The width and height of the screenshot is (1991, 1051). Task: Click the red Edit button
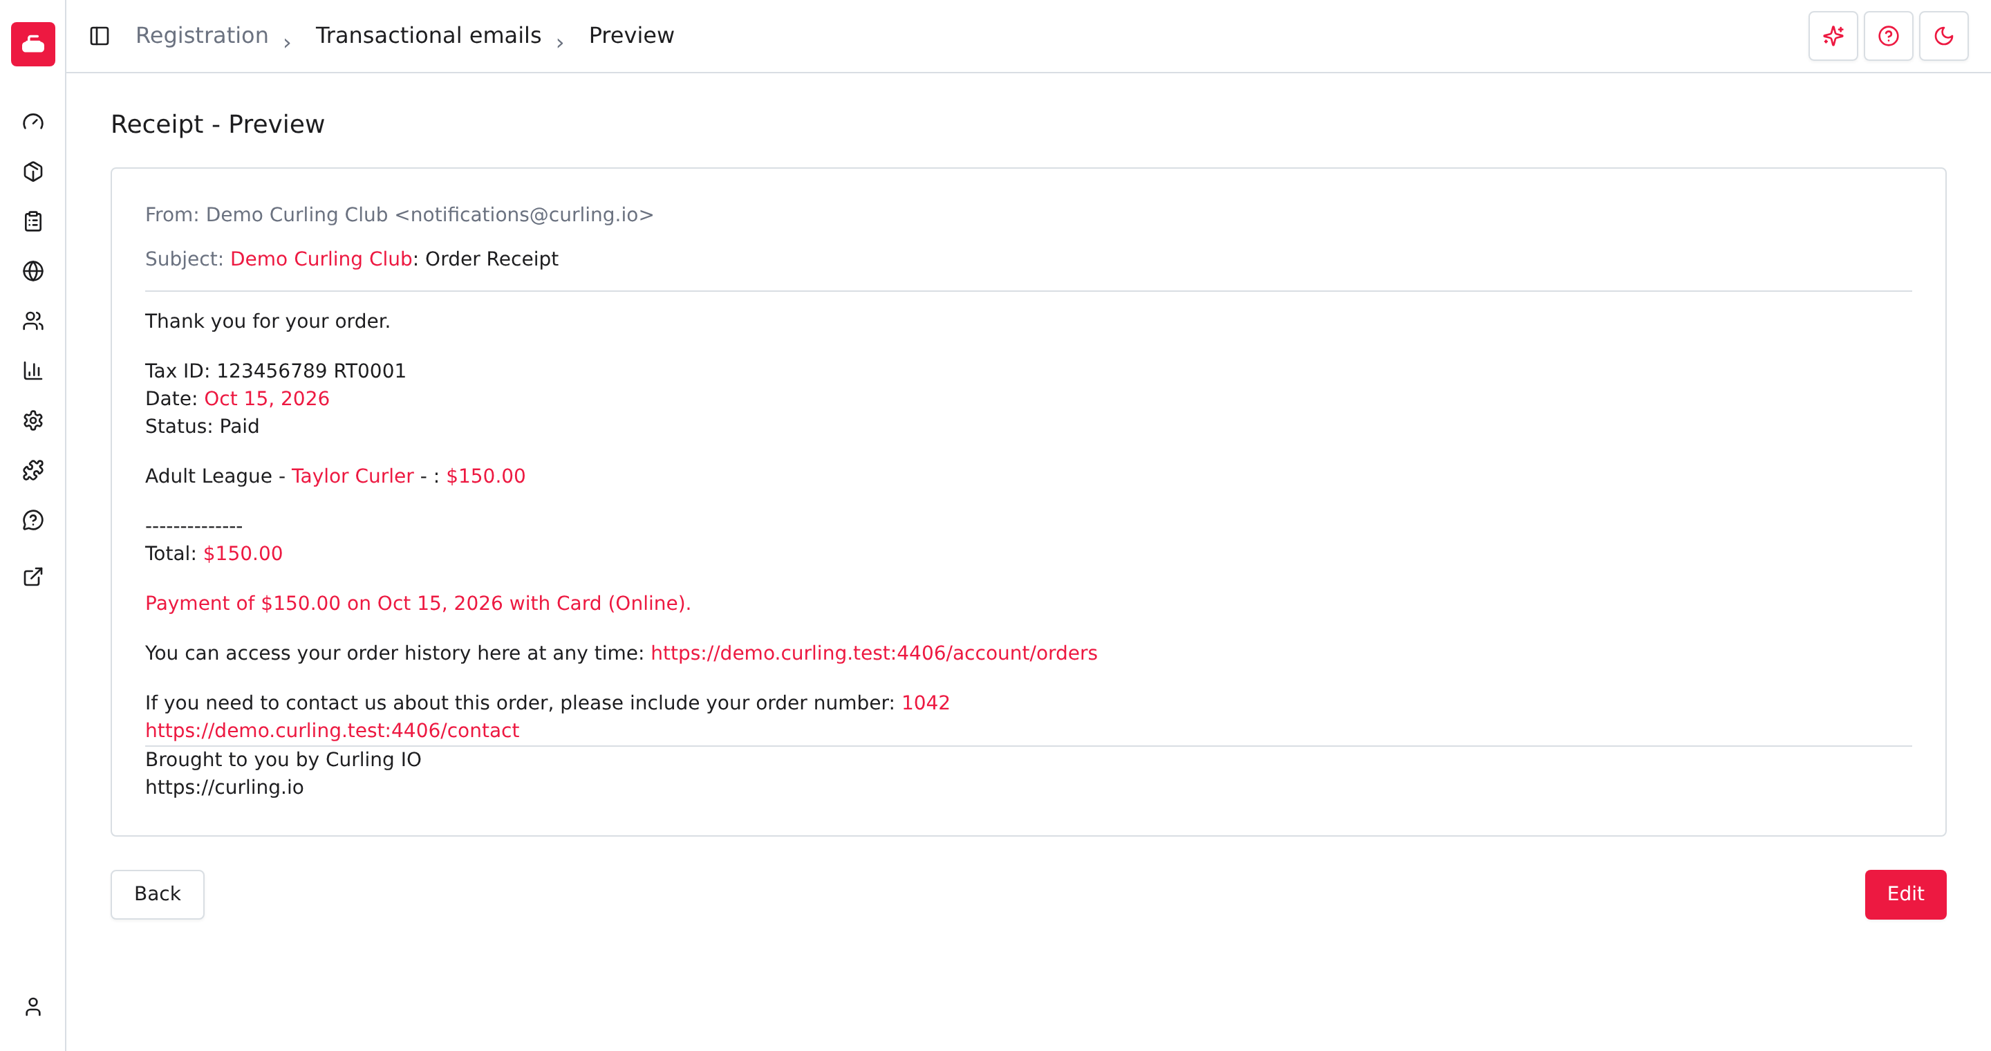tap(1905, 894)
